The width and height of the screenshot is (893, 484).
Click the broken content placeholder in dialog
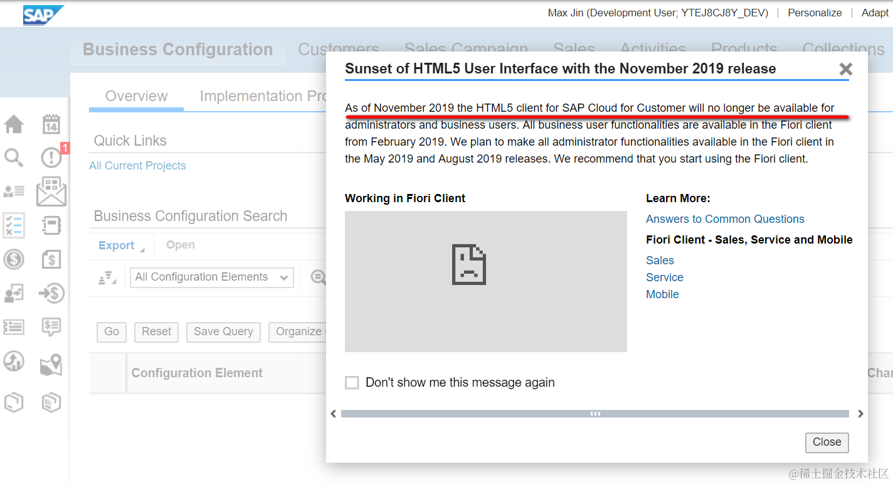click(486, 281)
